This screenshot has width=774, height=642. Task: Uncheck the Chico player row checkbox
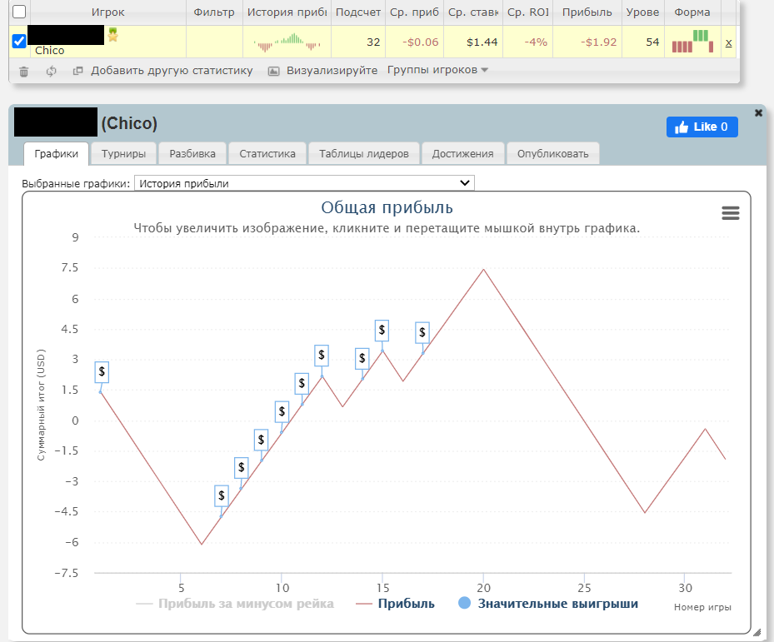[x=19, y=41]
